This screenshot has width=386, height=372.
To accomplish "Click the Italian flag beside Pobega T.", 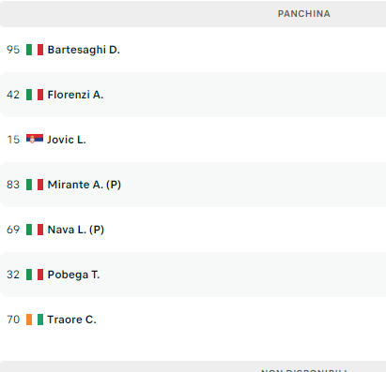I will pyautogui.click(x=35, y=275).
